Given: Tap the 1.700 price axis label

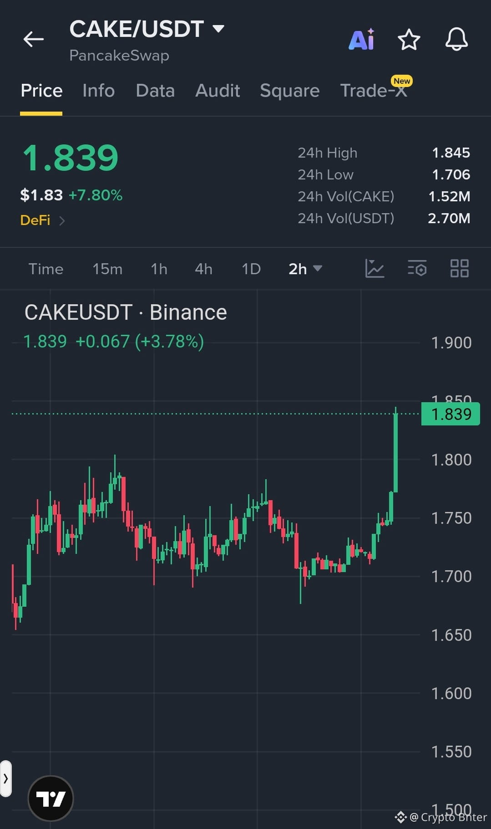Looking at the screenshot, I should 451,577.
